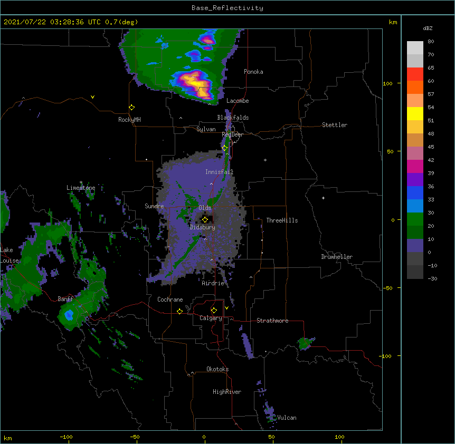Click the RedDeer city label
The image size is (455, 444).
coord(233,134)
